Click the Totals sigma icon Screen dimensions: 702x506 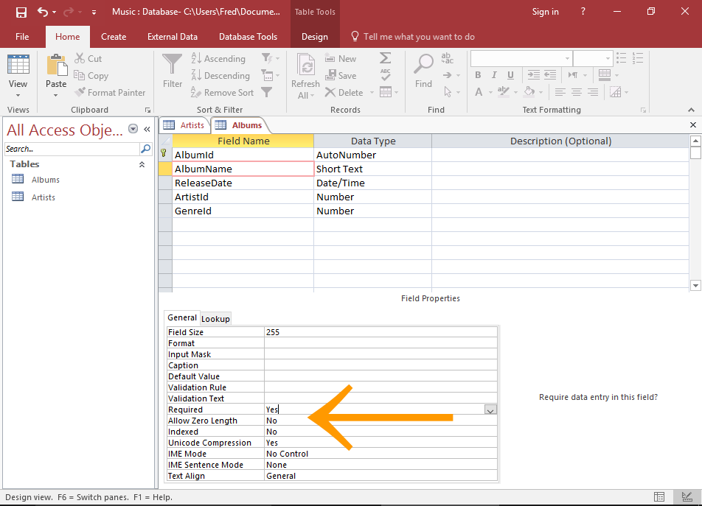(385, 58)
